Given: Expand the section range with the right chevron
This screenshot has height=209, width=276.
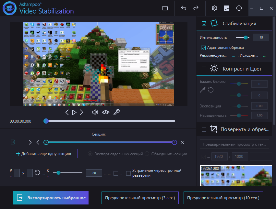Looking at the screenshot, I should [30, 142].
